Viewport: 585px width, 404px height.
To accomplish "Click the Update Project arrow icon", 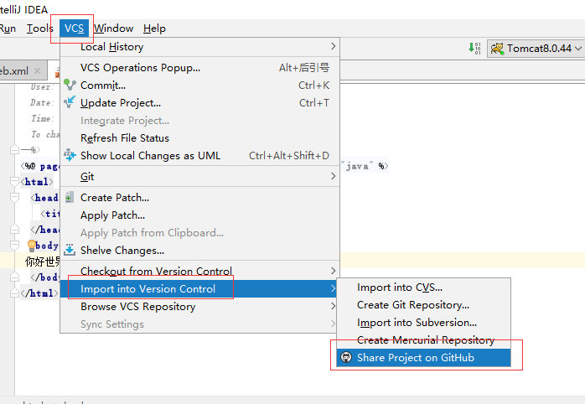I will click(x=70, y=103).
